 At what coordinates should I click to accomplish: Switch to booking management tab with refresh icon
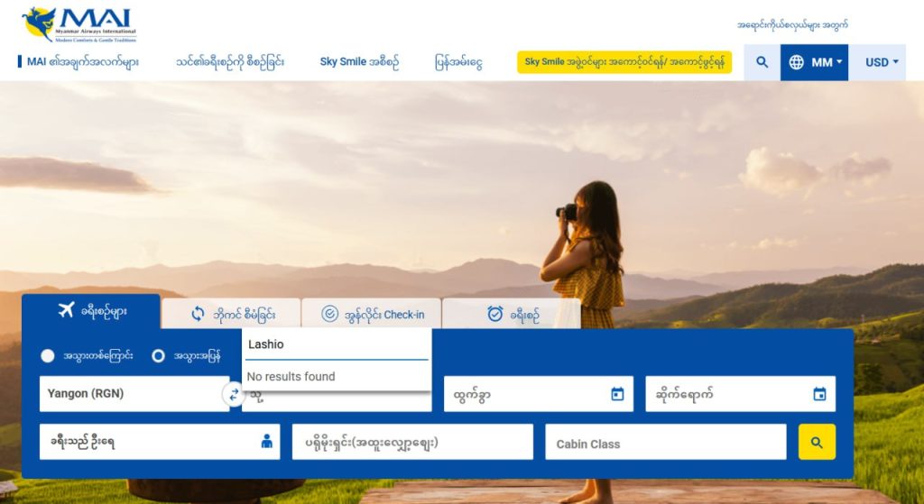(x=232, y=314)
